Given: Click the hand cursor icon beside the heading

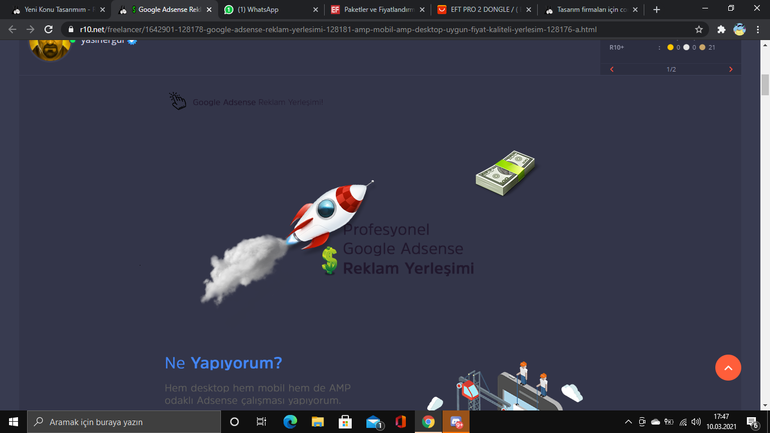Looking at the screenshot, I should pos(178,101).
